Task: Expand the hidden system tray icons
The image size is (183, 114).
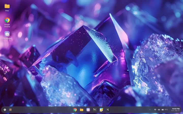Action: 150,110
